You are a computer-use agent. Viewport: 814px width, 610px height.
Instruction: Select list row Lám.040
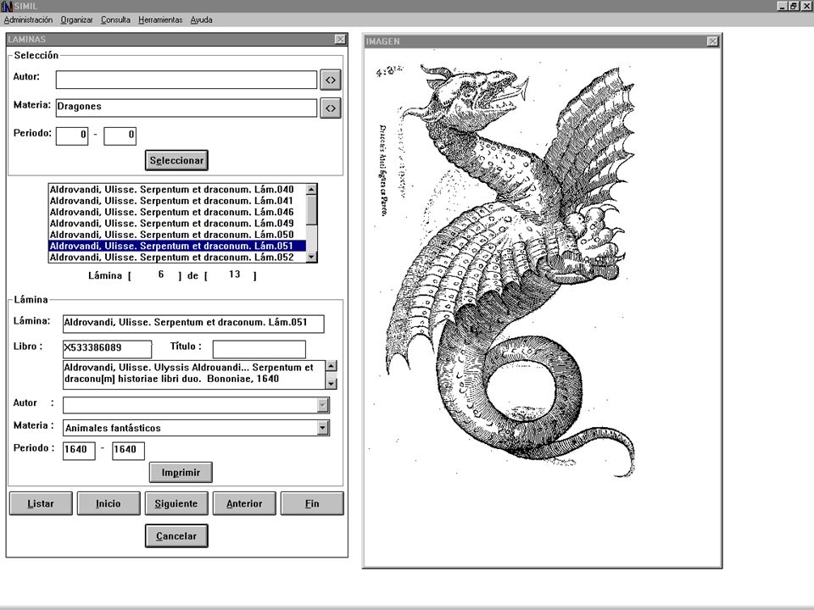pyautogui.click(x=177, y=189)
